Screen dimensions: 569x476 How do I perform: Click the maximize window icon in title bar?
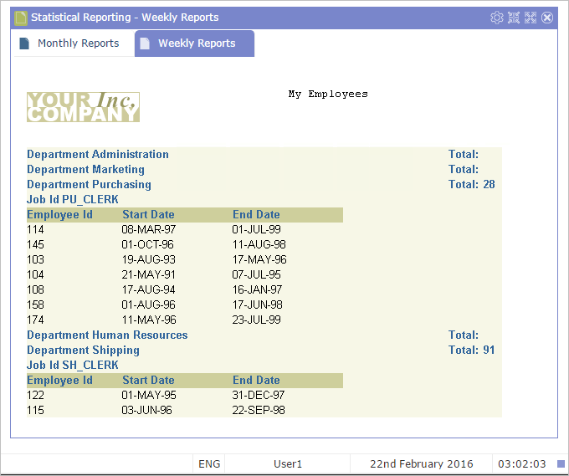tap(531, 18)
